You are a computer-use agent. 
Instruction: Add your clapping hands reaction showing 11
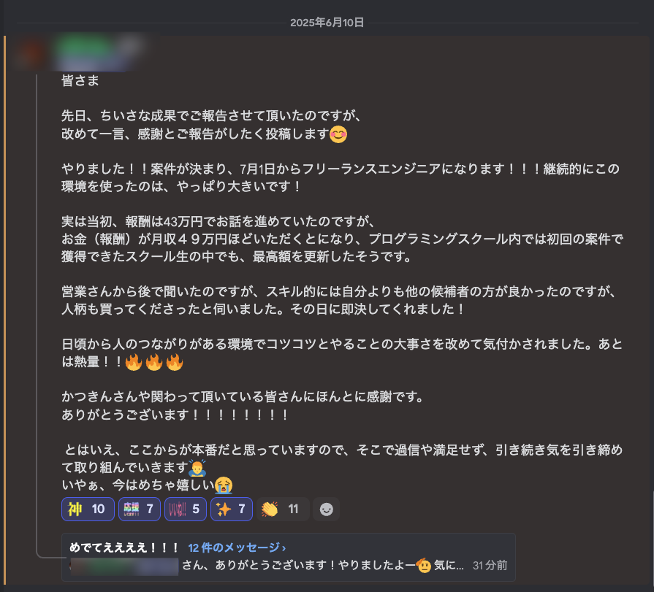pos(283,509)
